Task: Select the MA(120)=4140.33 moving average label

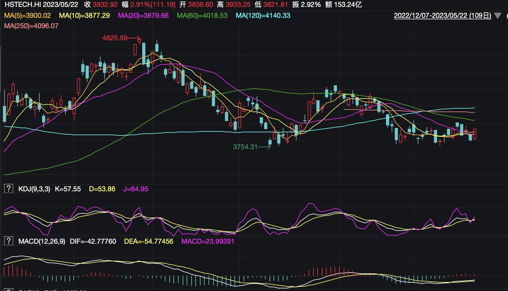Action: (263, 16)
